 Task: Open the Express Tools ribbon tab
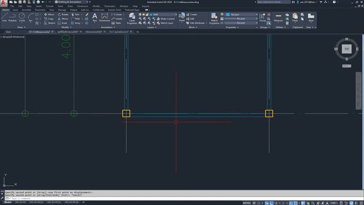[114, 10]
